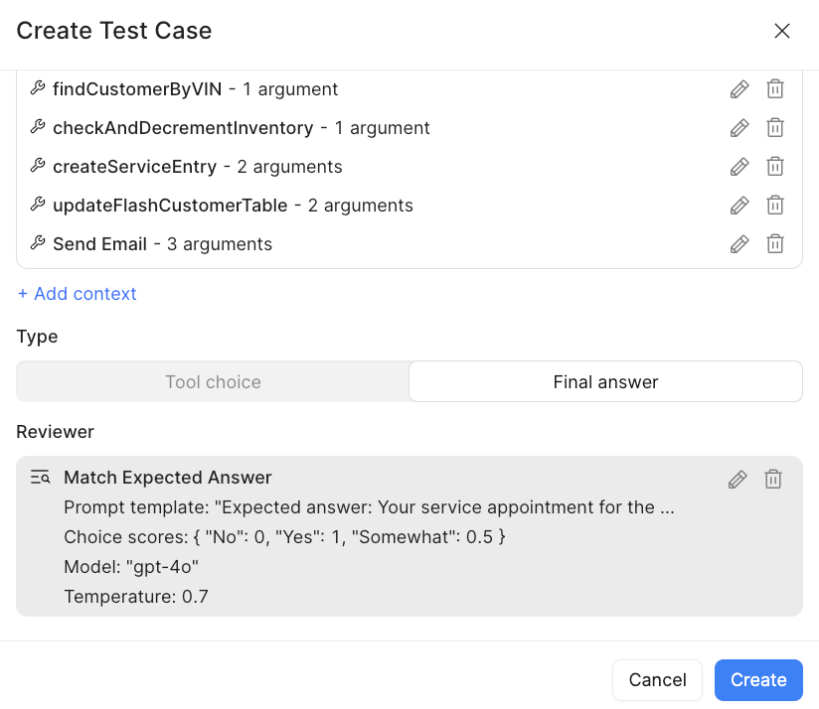Viewport: 819px width, 709px height.
Task: Edit the findCustomerByVIN context entry
Action: coord(738,89)
